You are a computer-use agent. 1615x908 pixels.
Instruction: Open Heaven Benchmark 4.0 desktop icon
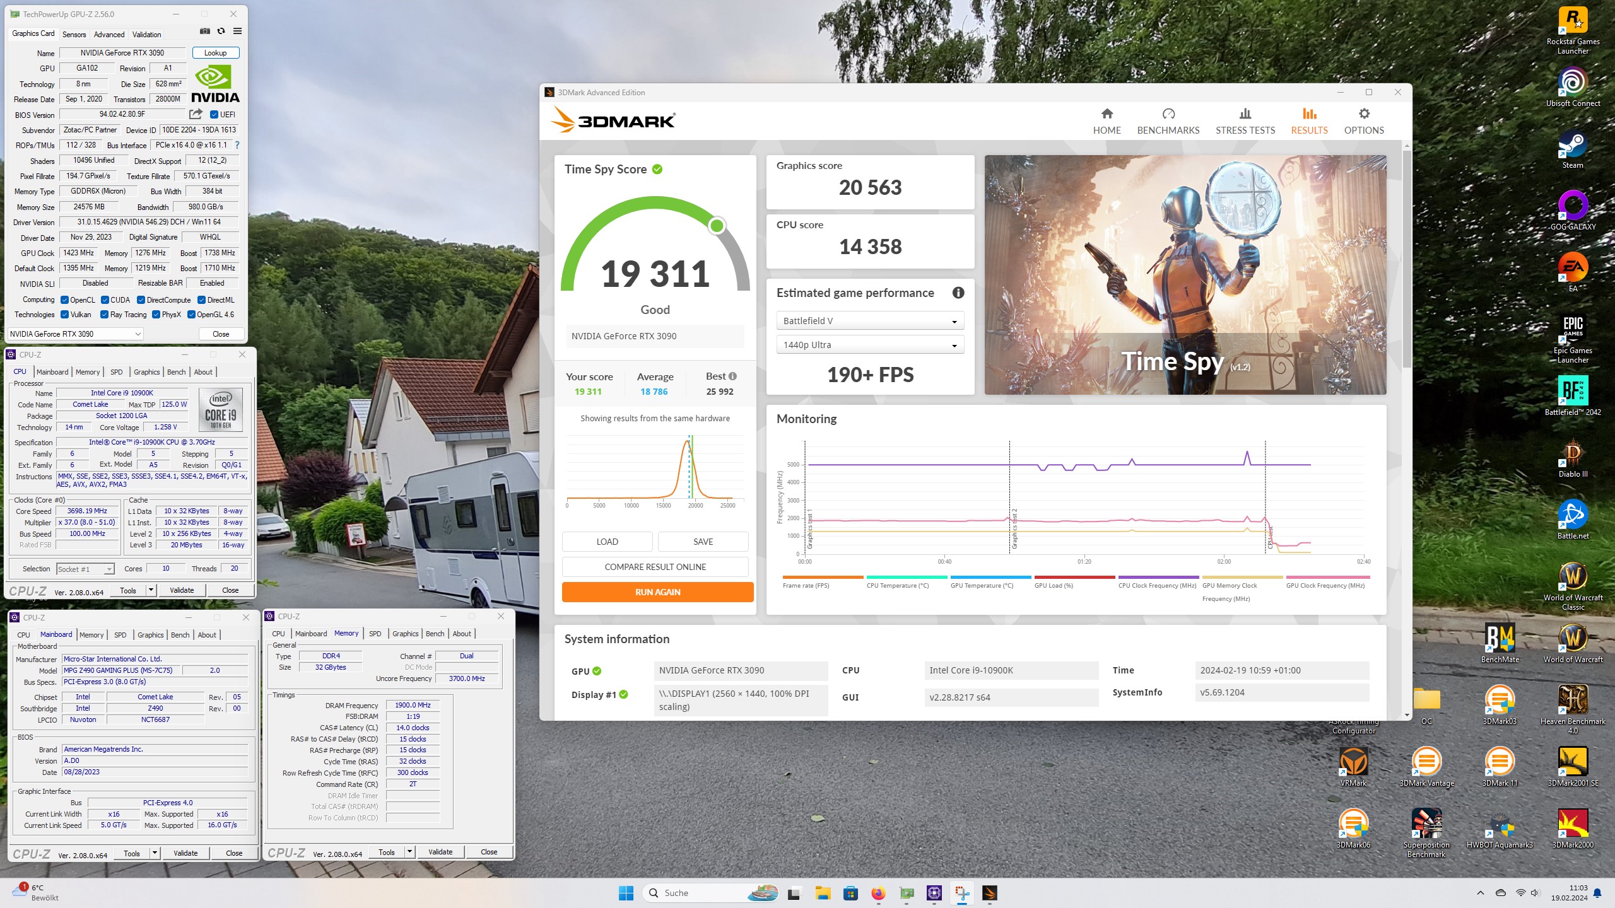[x=1573, y=709]
